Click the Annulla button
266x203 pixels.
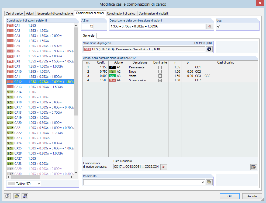[252, 196]
